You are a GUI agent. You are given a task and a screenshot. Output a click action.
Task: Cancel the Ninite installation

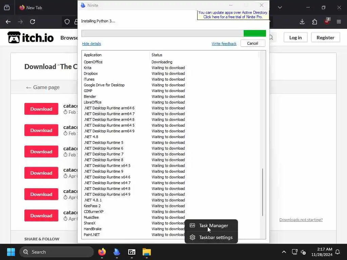252,43
